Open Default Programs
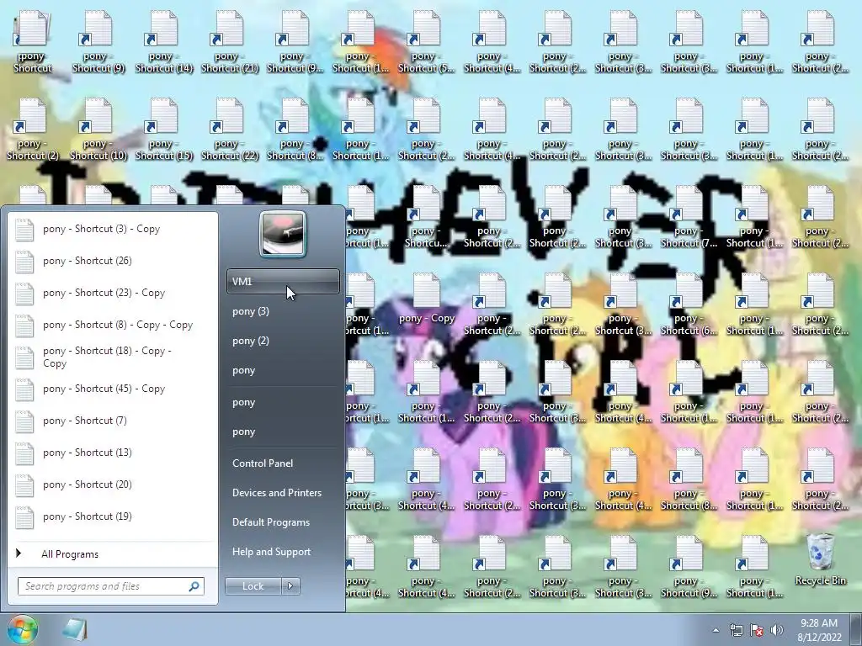This screenshot has height=646, width=862. click(283, 522)
